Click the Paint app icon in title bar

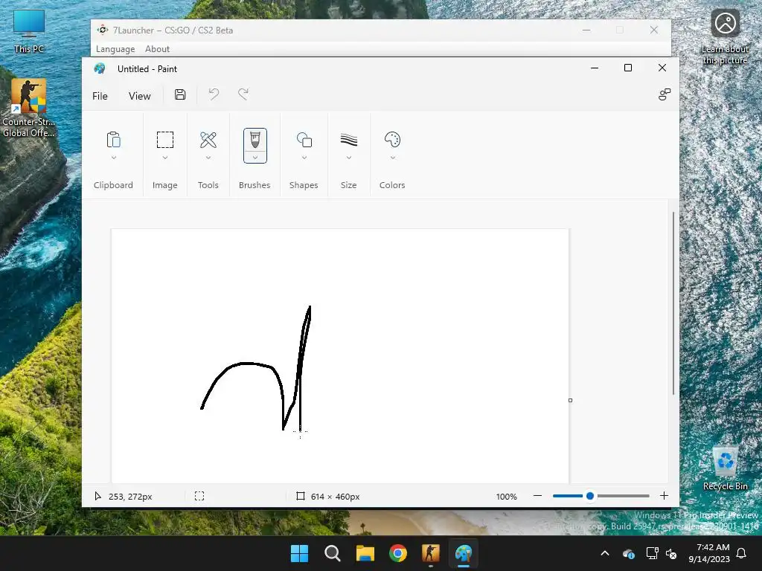pyautogui.click(x=100, y=68)
